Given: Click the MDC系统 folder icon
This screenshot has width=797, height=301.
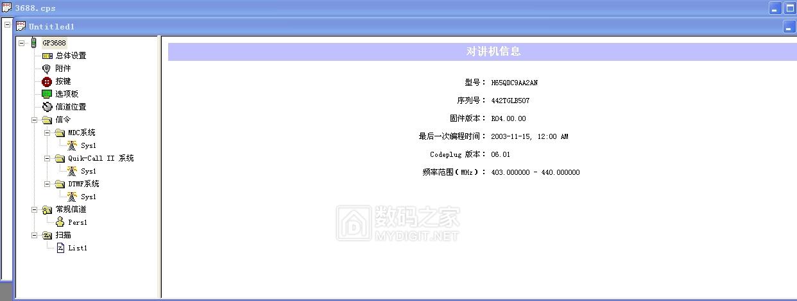Looking at the screenshot, I should click(x=60, y=133).
